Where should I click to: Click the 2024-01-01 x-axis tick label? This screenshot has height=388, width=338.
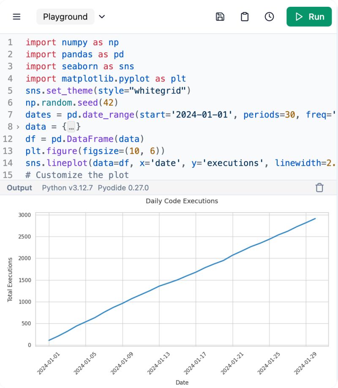49,363
